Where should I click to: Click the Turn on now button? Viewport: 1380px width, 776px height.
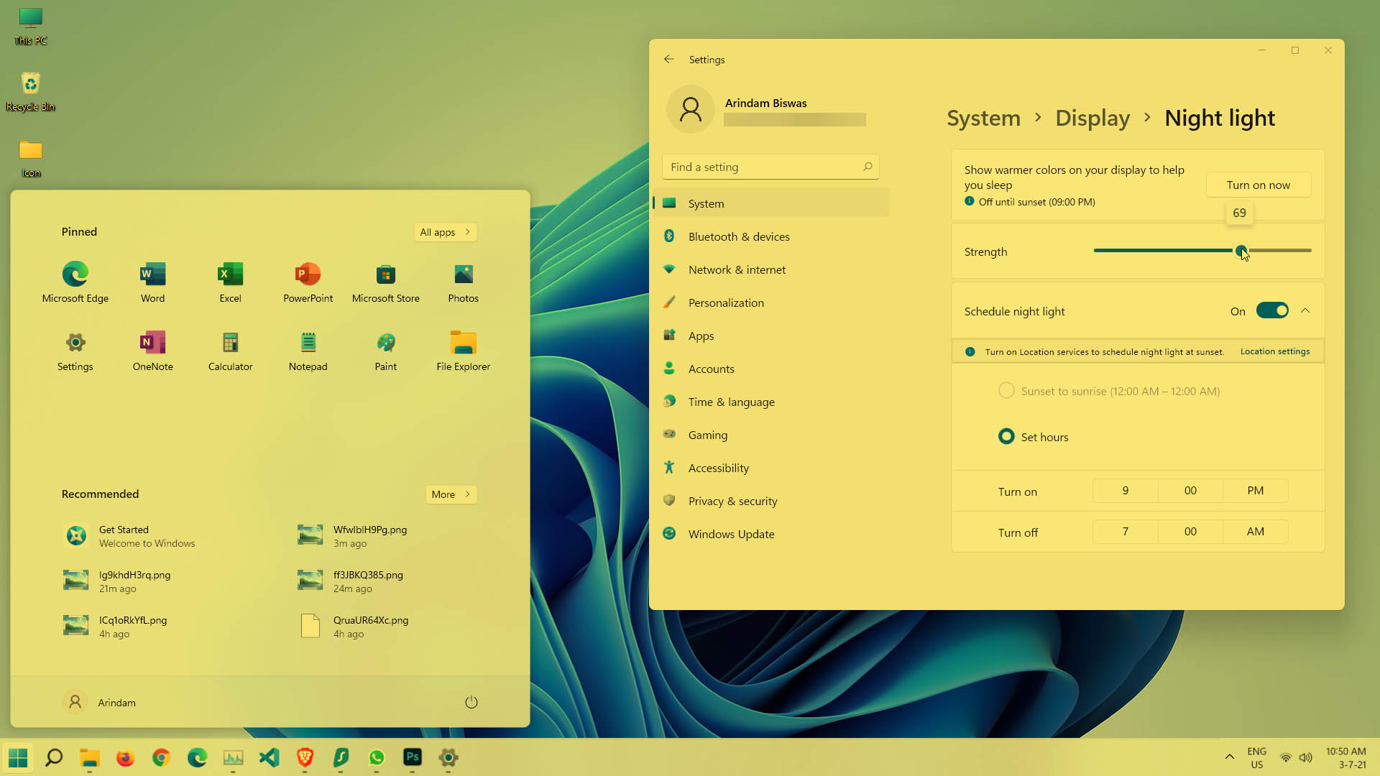click(x=1258, y=185)
